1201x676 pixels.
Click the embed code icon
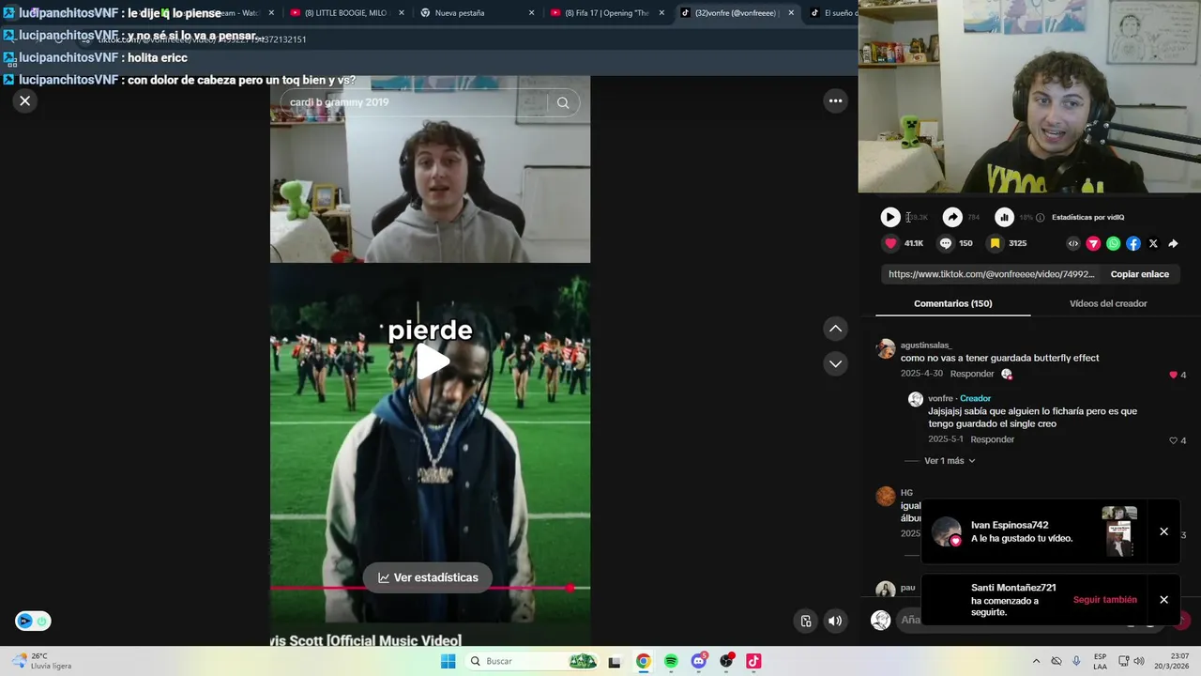pyautogui.click(x=1073, y=243)
